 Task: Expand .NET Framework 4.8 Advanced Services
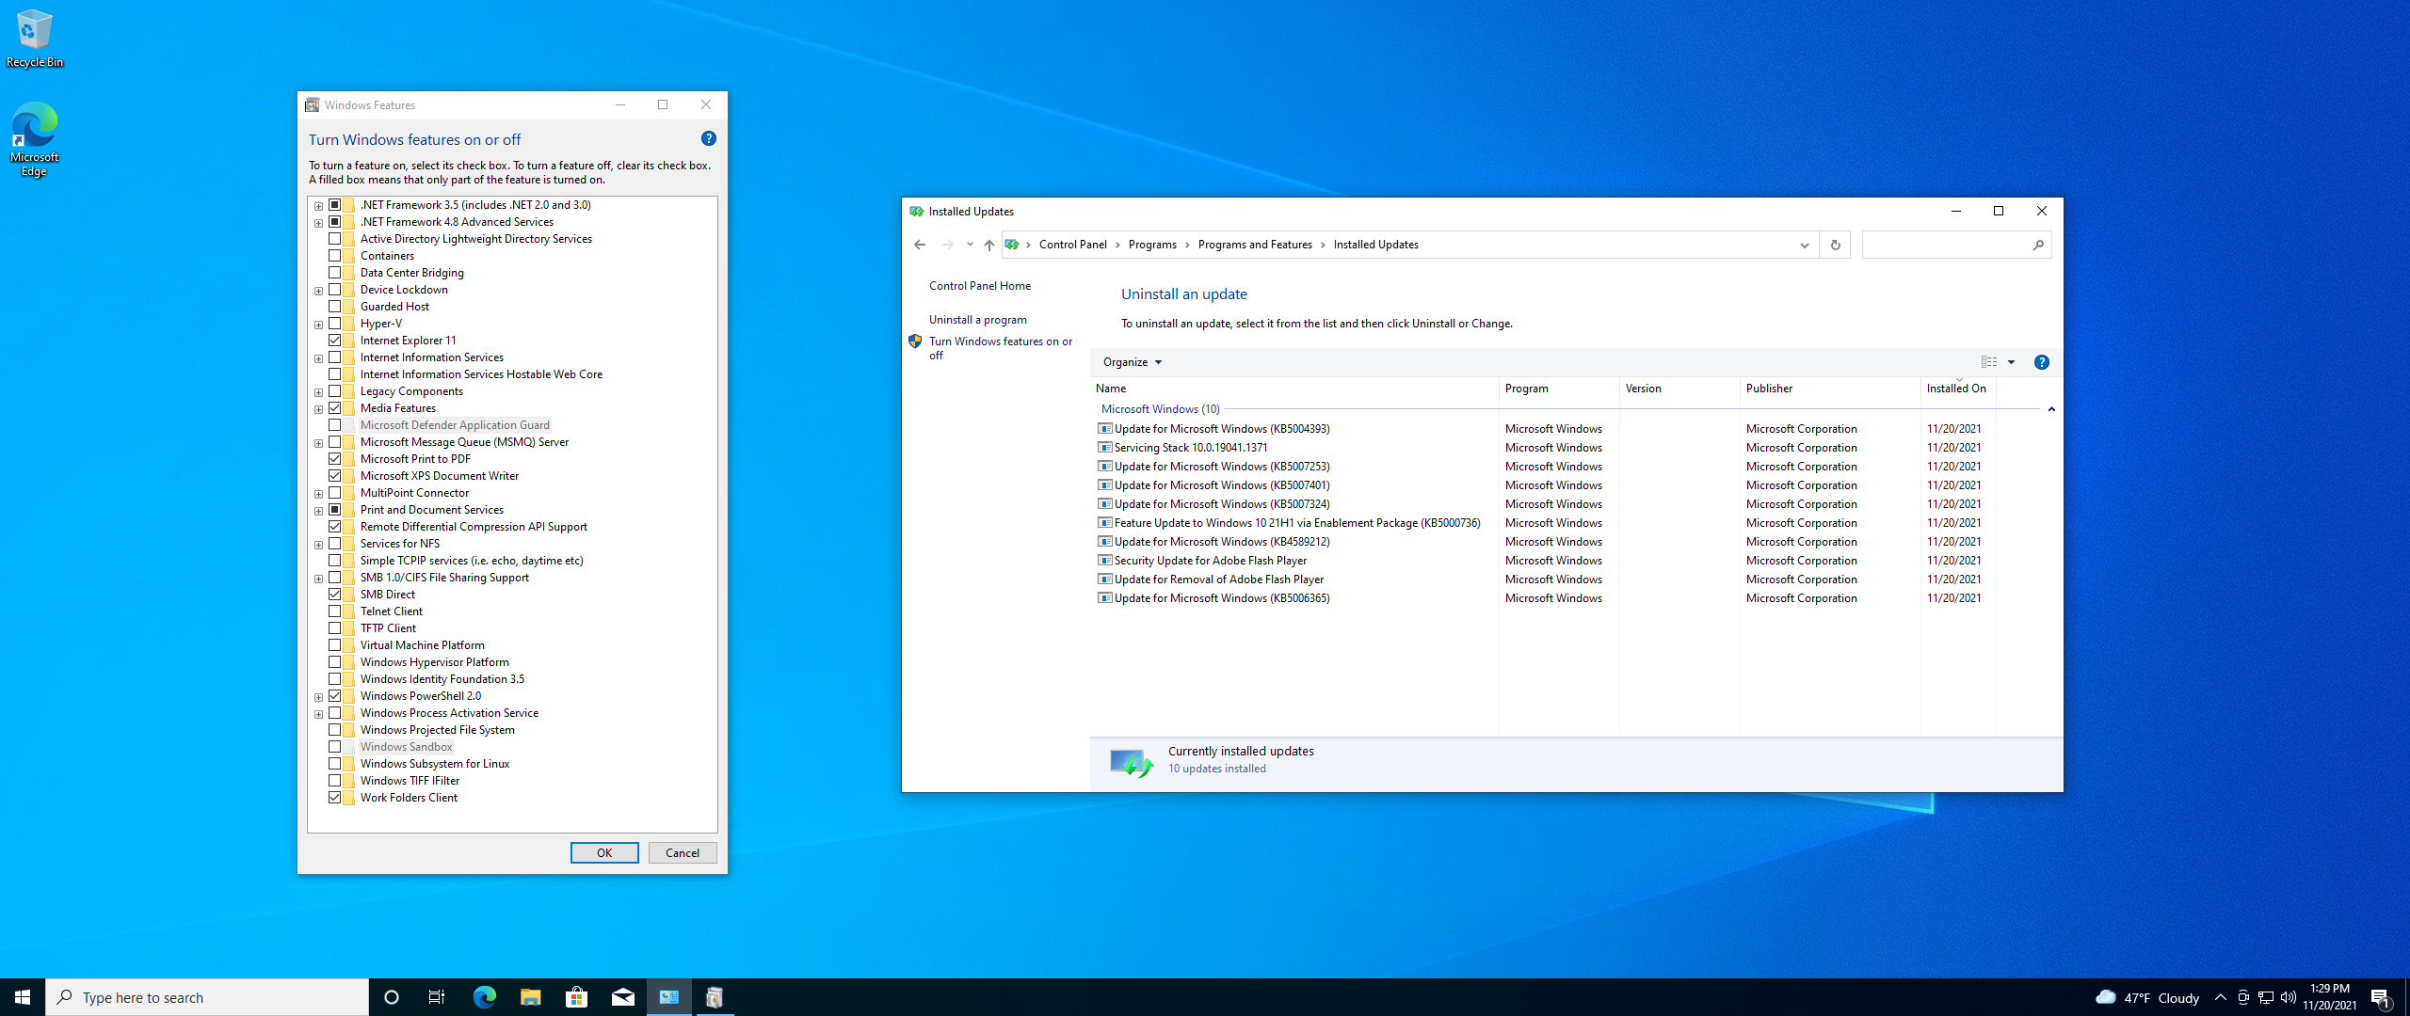[x=318, y=223]
